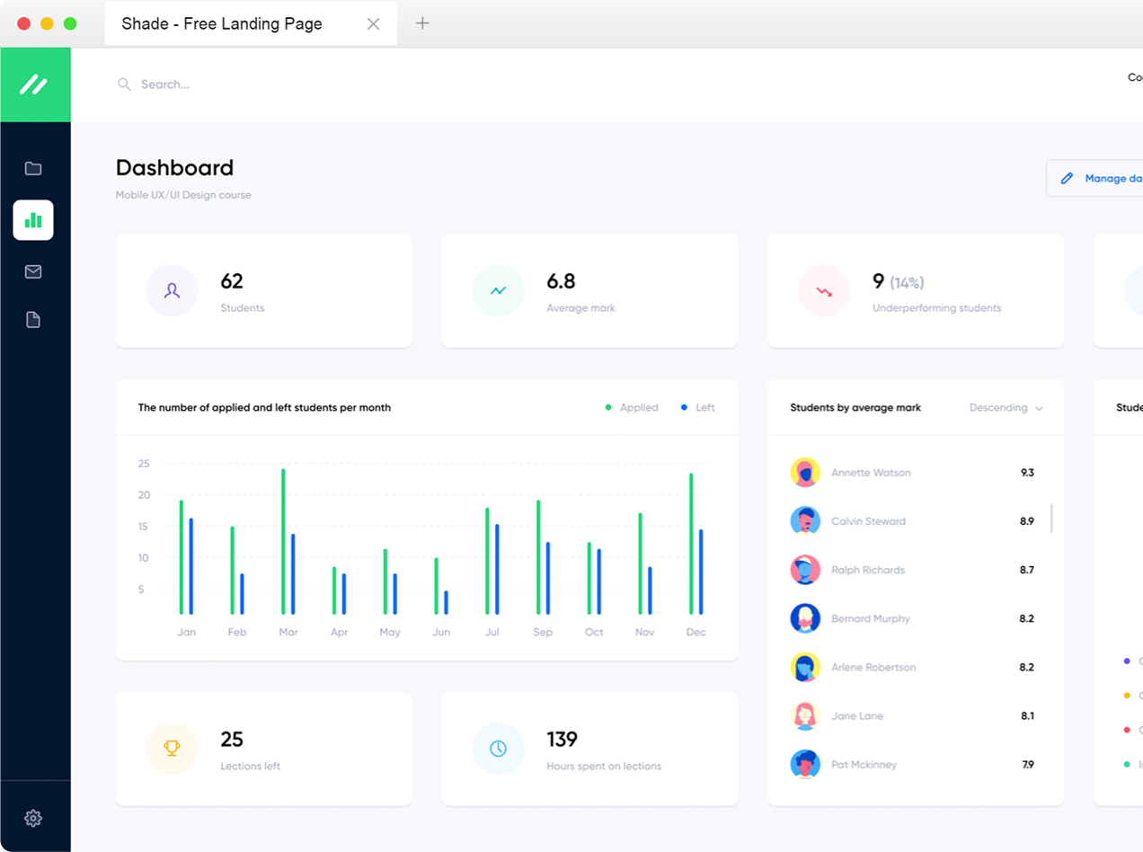1143x852 pixels.
Task: Click the Shade logo in the sidebar
Action: click(34, 84)
